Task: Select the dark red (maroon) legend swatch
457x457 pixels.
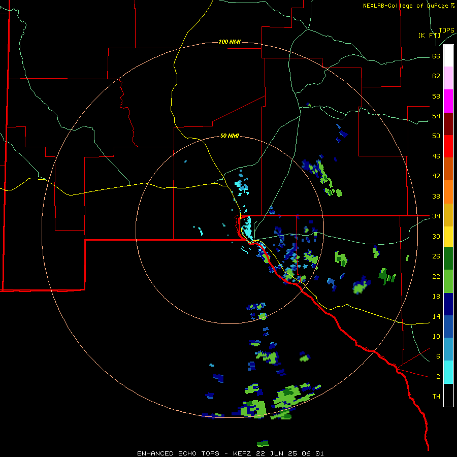Action: click(448, 124)
